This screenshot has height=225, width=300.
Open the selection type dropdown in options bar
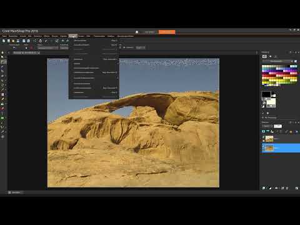coord(48,47)
